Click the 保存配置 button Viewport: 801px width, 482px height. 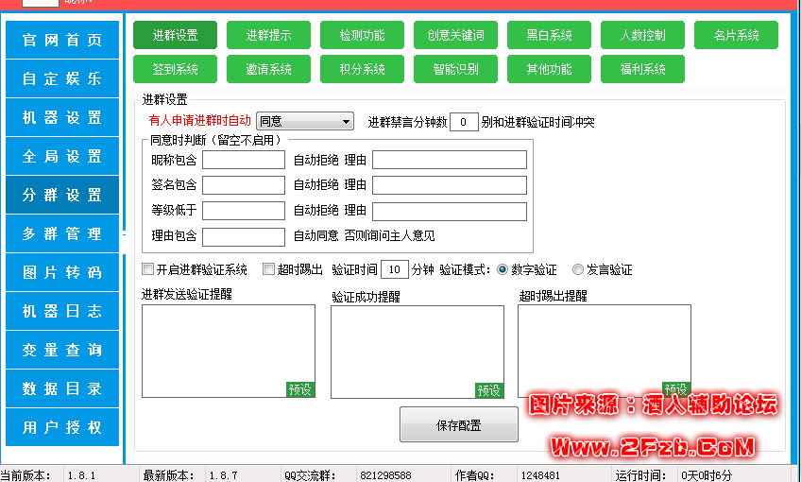[459, 425]
